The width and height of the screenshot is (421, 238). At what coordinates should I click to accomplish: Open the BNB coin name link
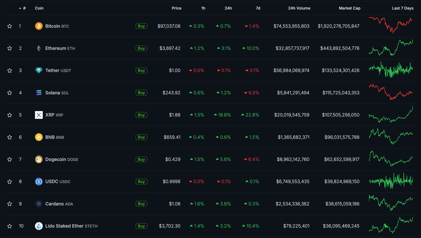(x=54, y=137)
